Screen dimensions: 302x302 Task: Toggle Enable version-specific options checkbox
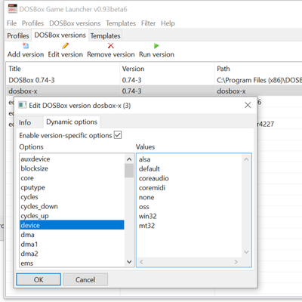point(118,135)
